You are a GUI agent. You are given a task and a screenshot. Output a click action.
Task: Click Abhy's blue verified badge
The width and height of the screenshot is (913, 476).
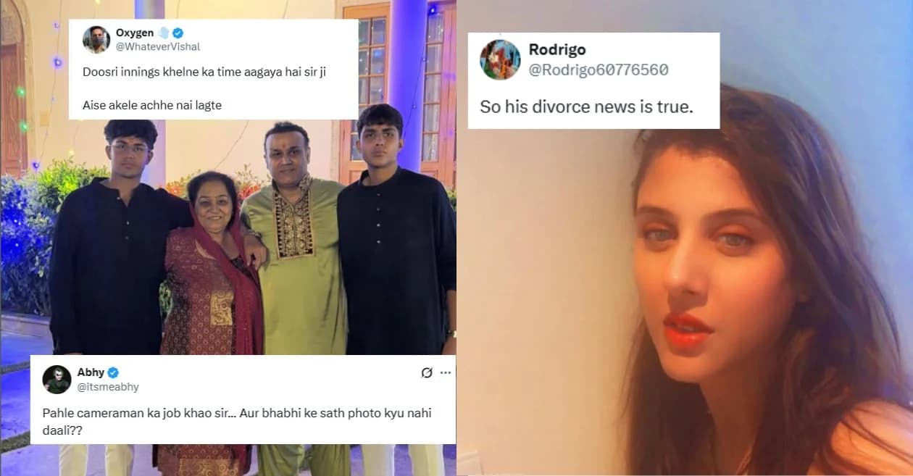113,373
